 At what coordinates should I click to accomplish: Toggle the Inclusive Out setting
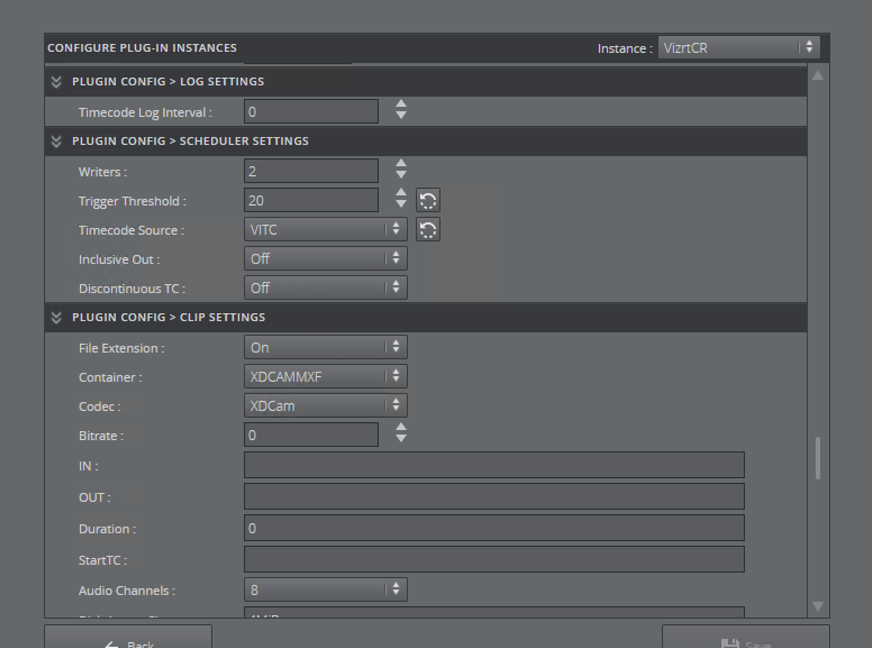click(325, 259)
